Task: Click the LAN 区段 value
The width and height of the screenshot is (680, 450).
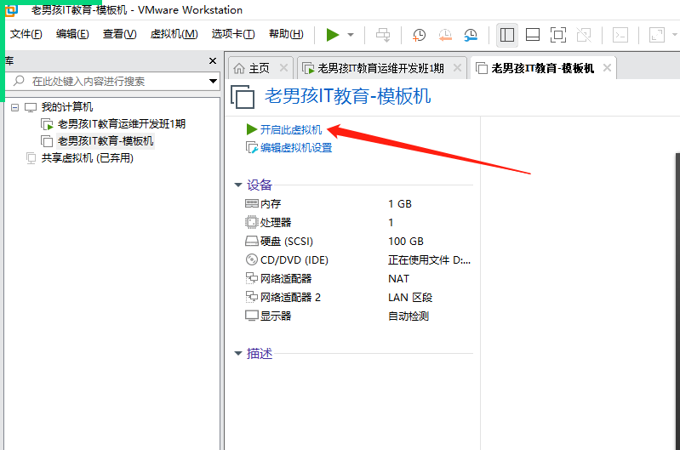Action: coord(410,298)
